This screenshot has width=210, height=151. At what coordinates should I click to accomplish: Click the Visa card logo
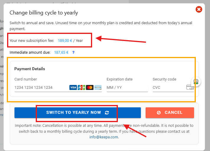(x=73, y=87)
